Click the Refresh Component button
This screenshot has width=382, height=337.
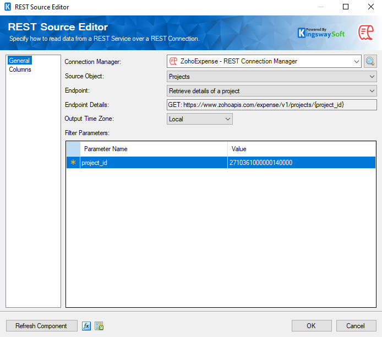pyautogui.click(x=42, y=326)
